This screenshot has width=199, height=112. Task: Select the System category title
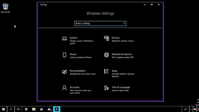(73, 38)
